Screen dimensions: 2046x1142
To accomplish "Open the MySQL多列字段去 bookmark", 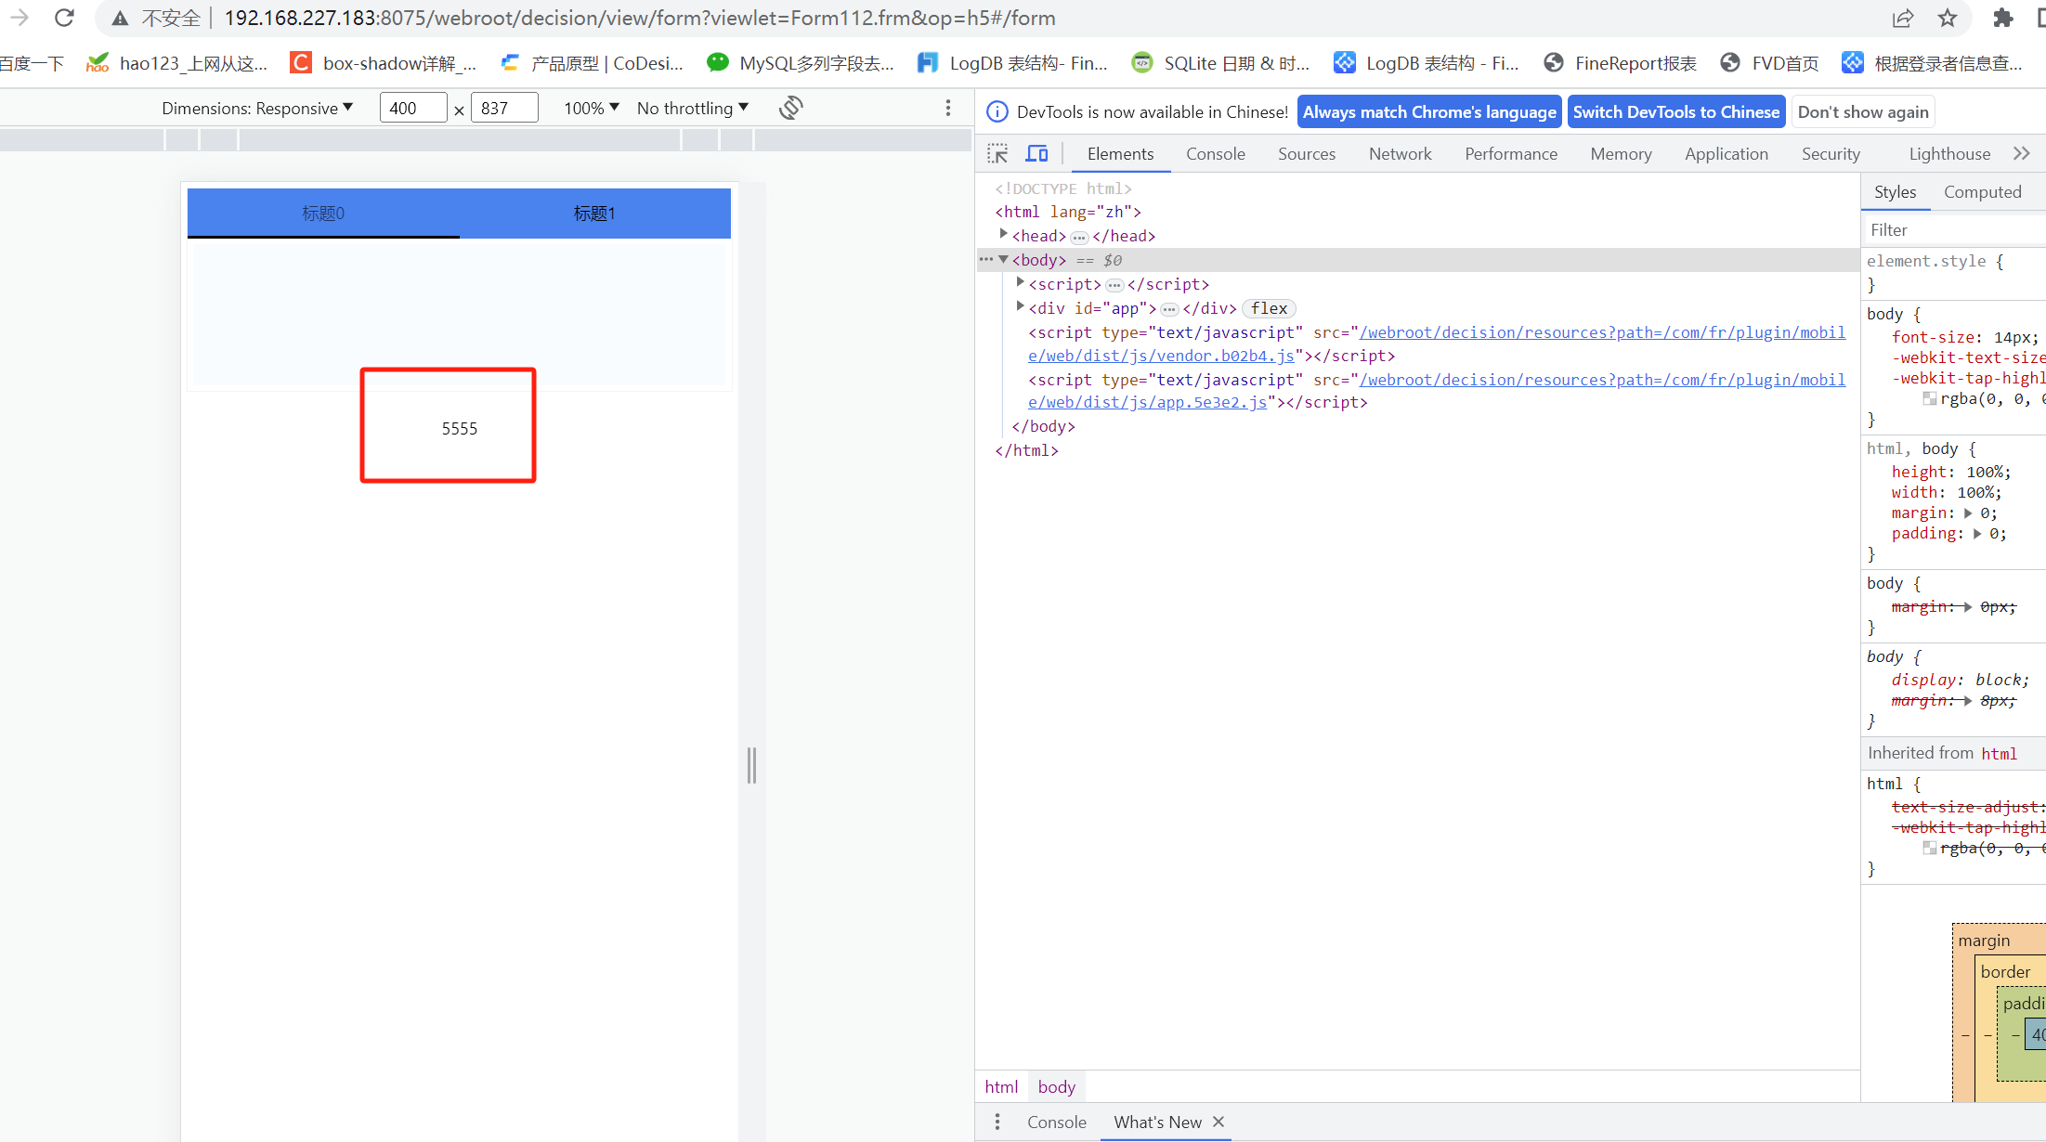I will (x=801, y=62).
